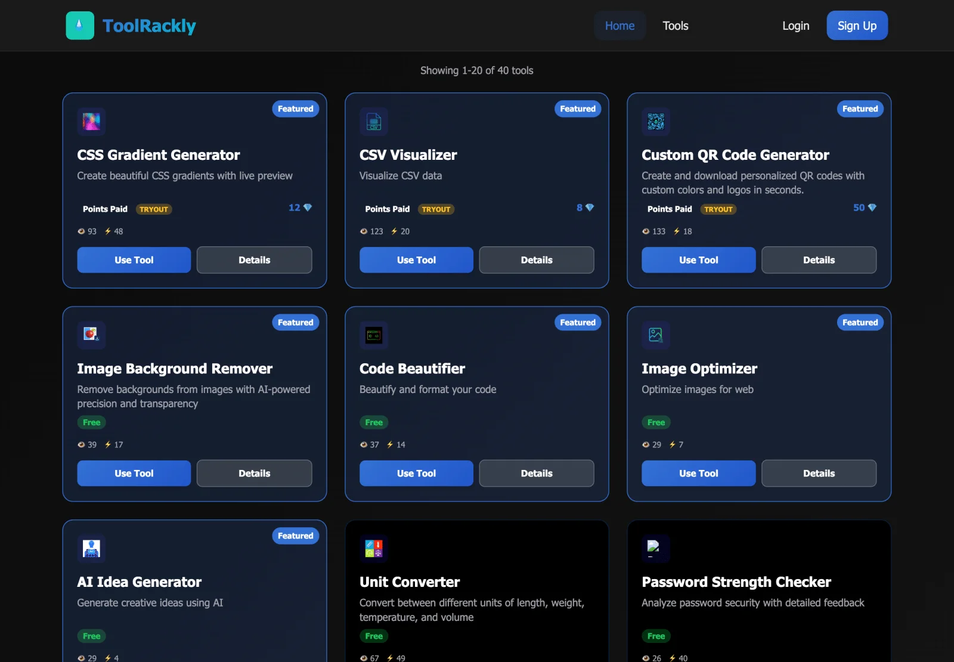Image resolution: width=954 pixels, height=662 pixels.
Task: Show Details of Custom QR Code Generator
Action: pos(819,260)
